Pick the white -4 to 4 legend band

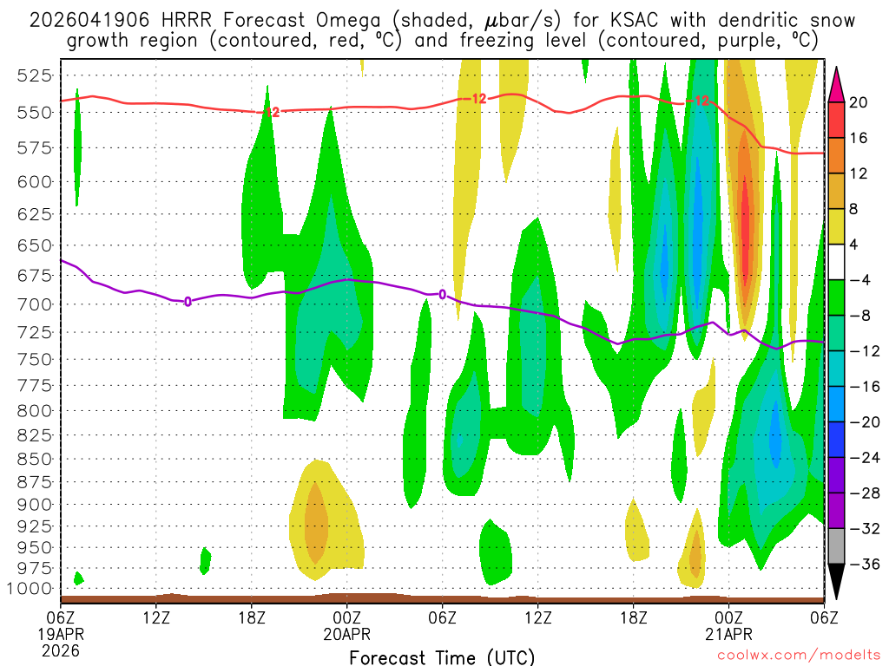coord(837,262)
